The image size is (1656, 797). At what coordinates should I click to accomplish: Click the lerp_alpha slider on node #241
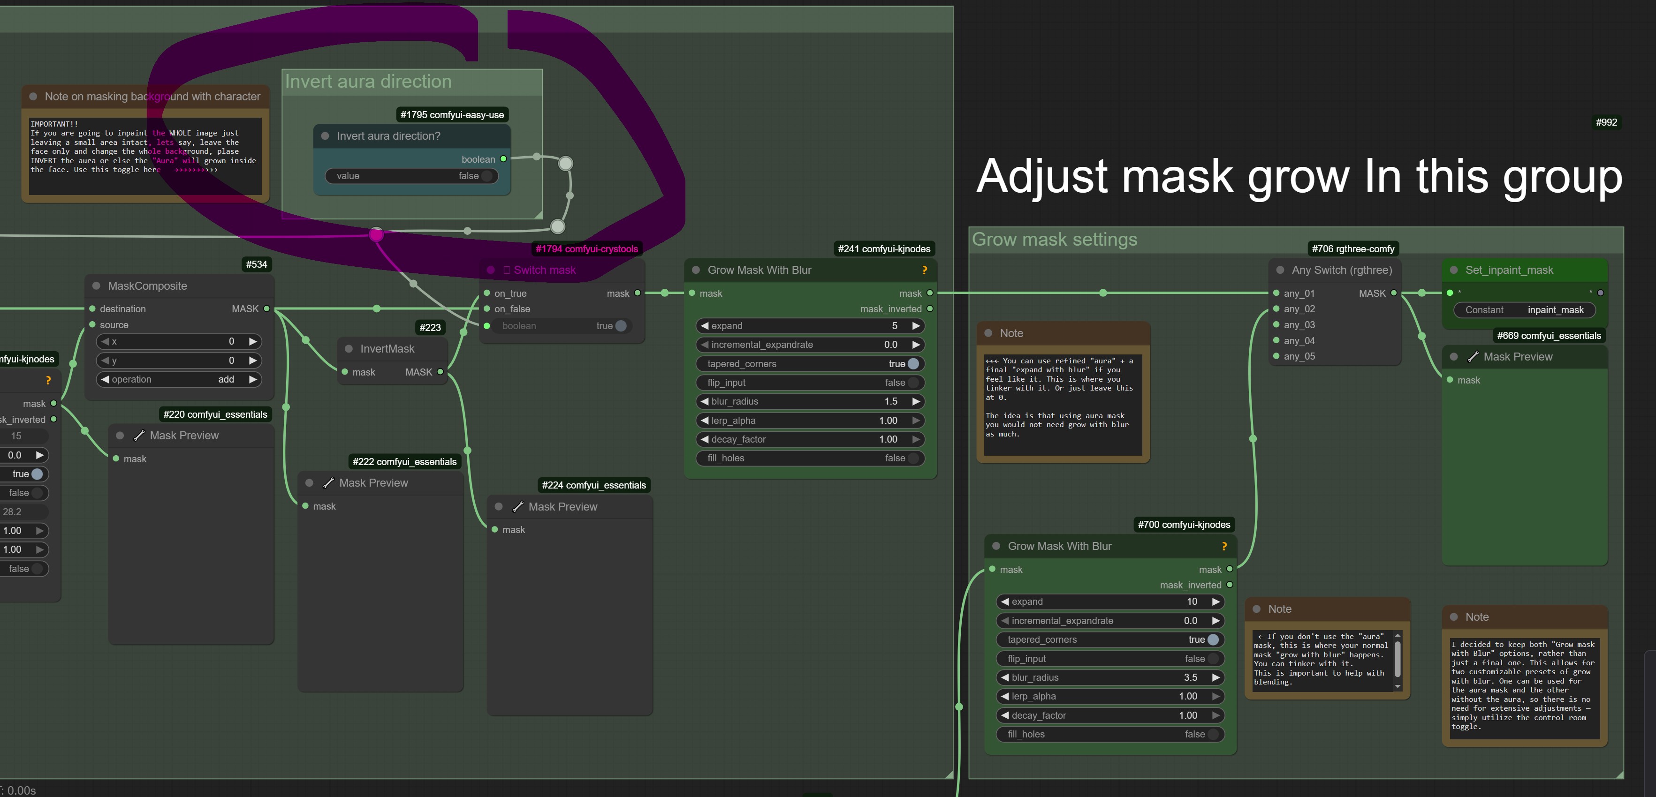click(x=811, y=421)
